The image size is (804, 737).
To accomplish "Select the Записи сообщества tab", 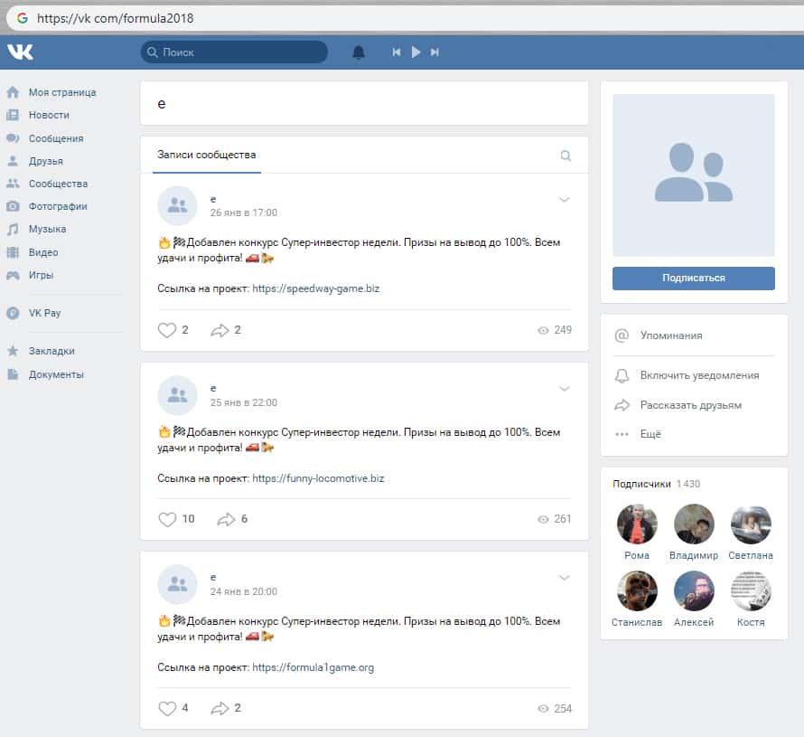I will (207, 155).
